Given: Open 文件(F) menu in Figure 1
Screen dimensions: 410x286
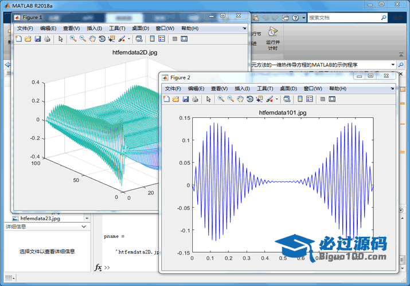Looking at the screenshot, I should click(x=25, y=29).
